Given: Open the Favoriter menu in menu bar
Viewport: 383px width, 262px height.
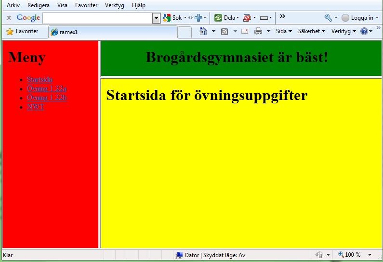Looking at the screenshot, I should pos(86,5).
